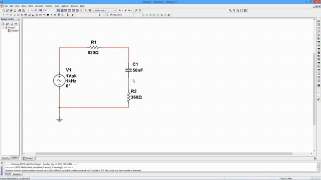Click the Save disk icon
Image resolution: width=321 pixels, height=180 pixels.
(15, 10)
